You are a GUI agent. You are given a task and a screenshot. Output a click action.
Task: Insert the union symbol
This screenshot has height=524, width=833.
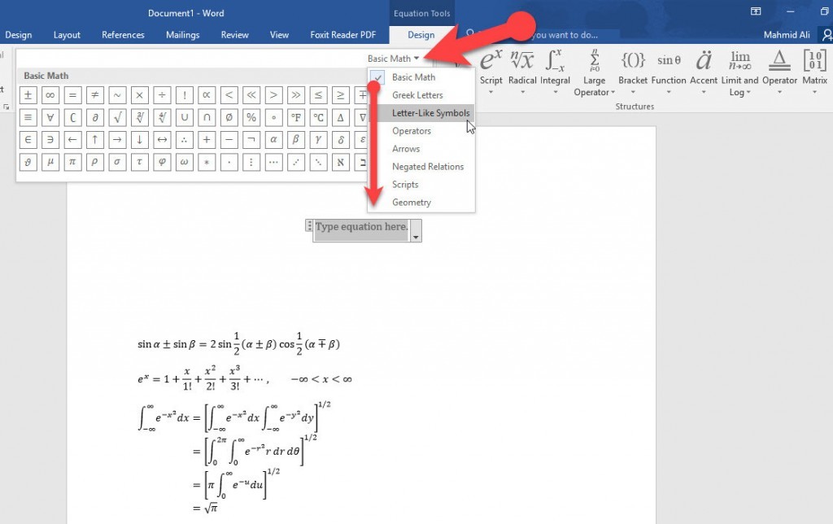coord(185,117)
